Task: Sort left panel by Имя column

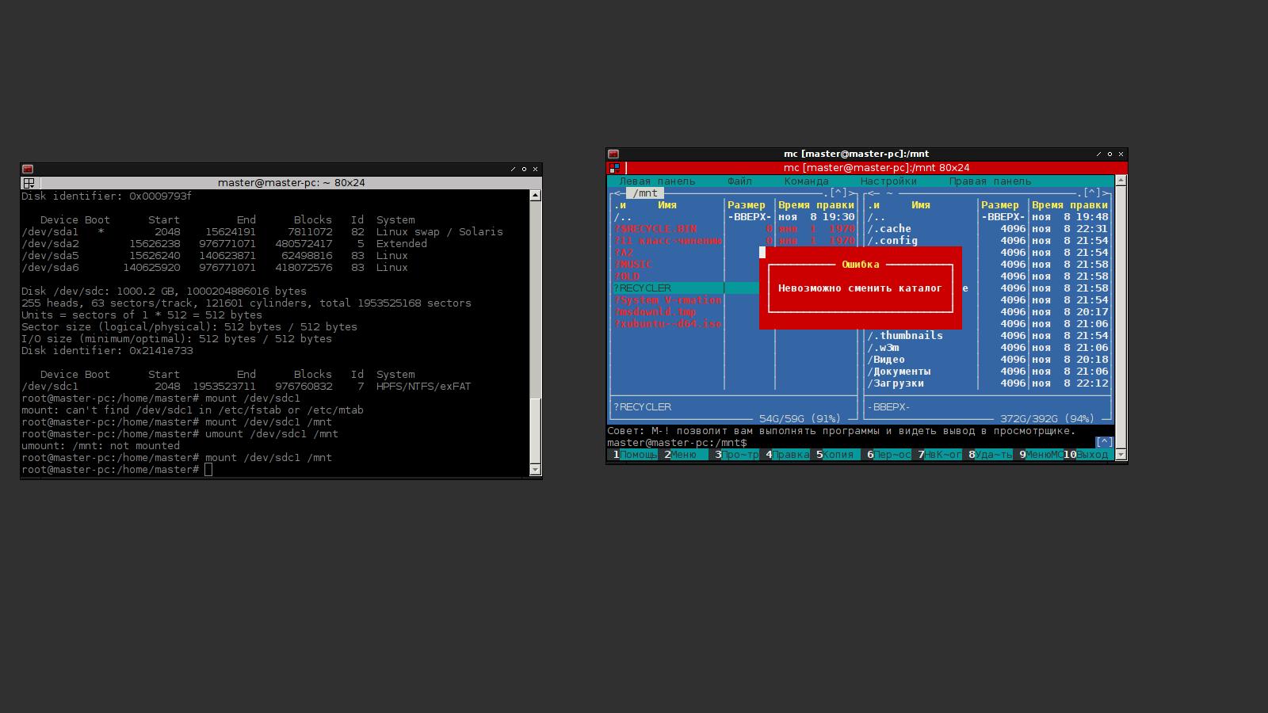Action: tap(666, 205)
